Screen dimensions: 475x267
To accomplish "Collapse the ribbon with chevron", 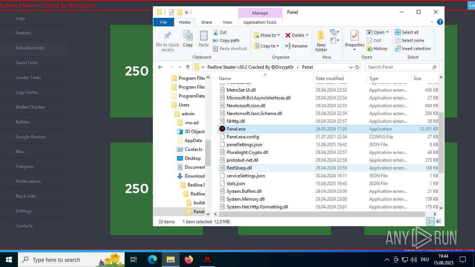I will pos(432,22).
